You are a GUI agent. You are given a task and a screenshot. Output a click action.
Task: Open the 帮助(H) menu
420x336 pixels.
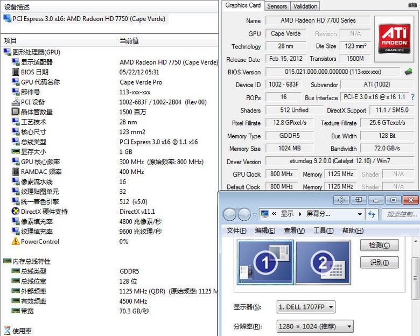point(353,230)
